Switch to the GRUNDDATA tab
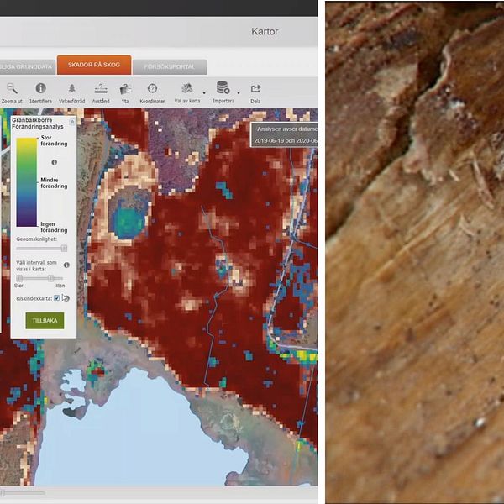 [x=26, y=66]
